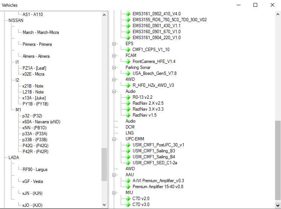Collapse the Parking Sonar group
The width and height of the screenshot is (281, 209).
coord(114,67)
